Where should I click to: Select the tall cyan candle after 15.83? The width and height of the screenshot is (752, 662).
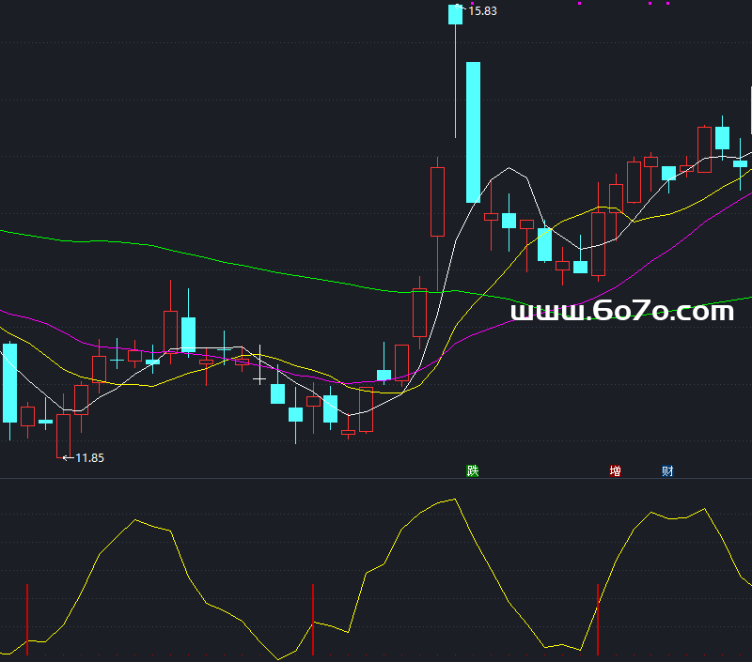pyautogui.click(x=474, y=132)
